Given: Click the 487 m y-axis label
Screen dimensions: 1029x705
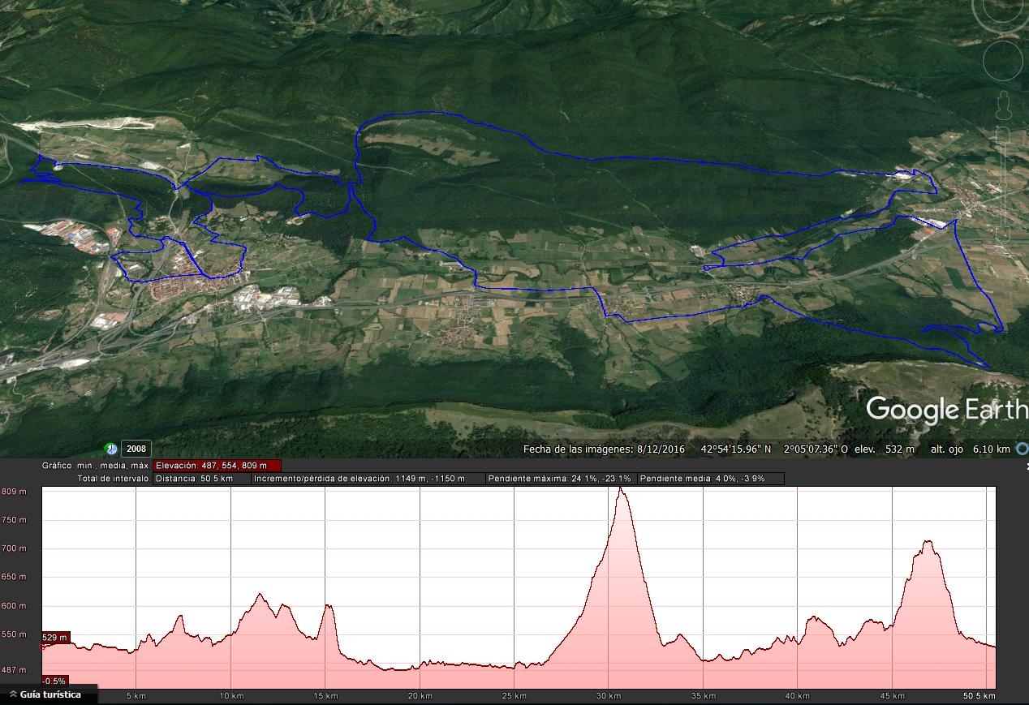Looking at the screenshot, I should click(13, 669).
